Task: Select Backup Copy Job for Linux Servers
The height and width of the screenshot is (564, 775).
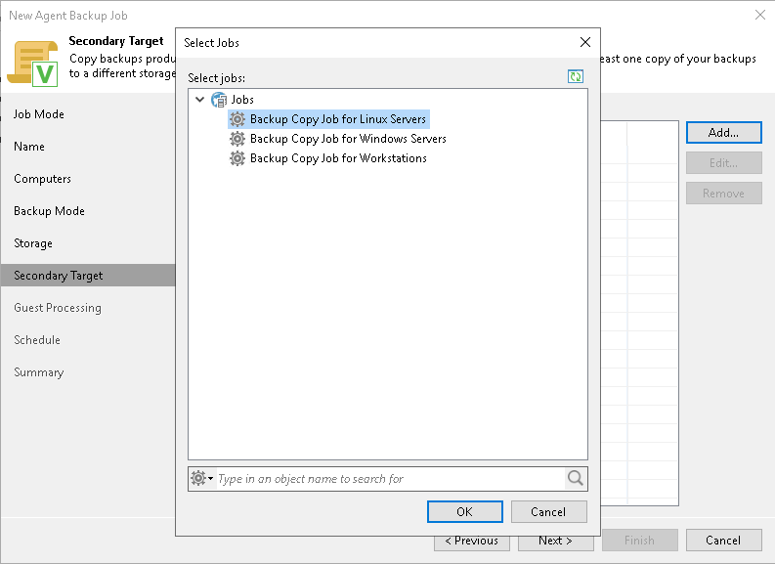Action: [x=338, y=119]
